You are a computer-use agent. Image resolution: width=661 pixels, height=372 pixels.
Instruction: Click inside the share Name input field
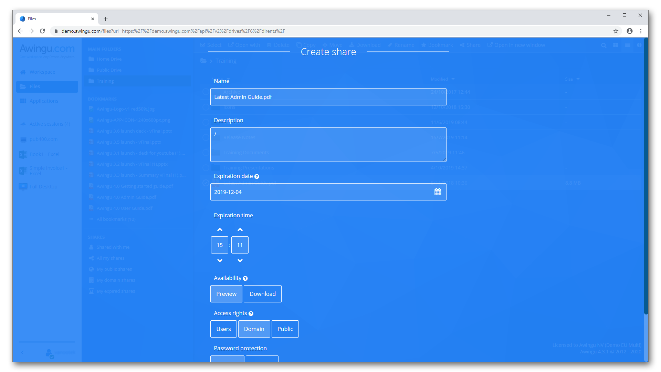tap(328, 97)
